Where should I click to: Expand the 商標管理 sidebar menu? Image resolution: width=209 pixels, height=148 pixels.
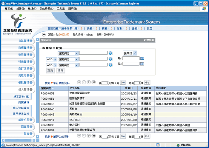[x=17, y=48]
